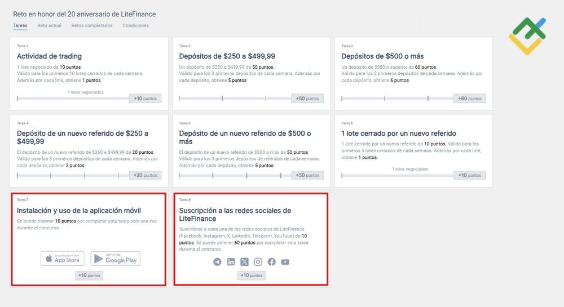The height and width of the screenshot is (307, 564).
Task: Click the Suscripción a las redes sociales heading
Action: 235,215
